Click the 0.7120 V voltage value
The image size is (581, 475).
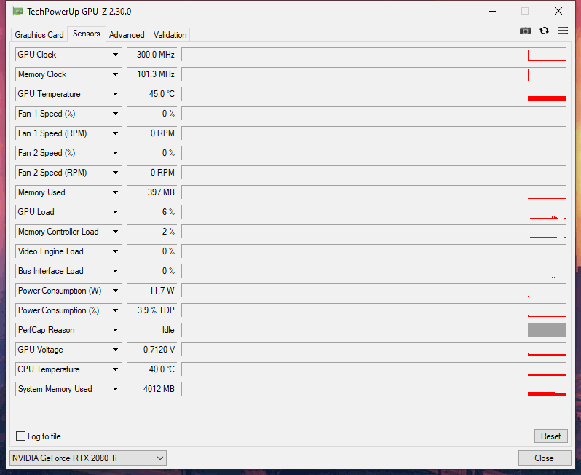click(x=152, y=349)
